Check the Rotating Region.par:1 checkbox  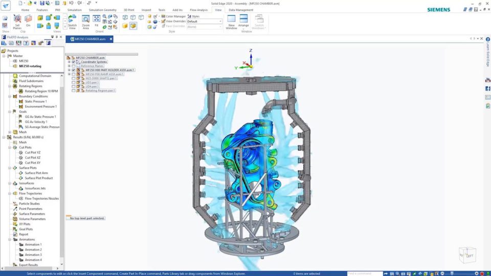point(74,90)
